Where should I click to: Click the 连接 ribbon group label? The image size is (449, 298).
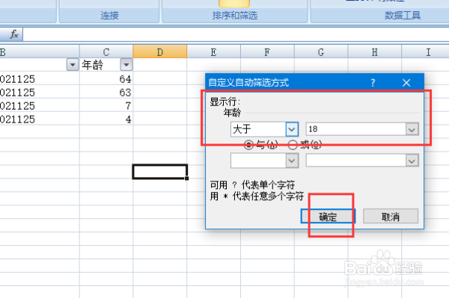click(x=109, y=15)
